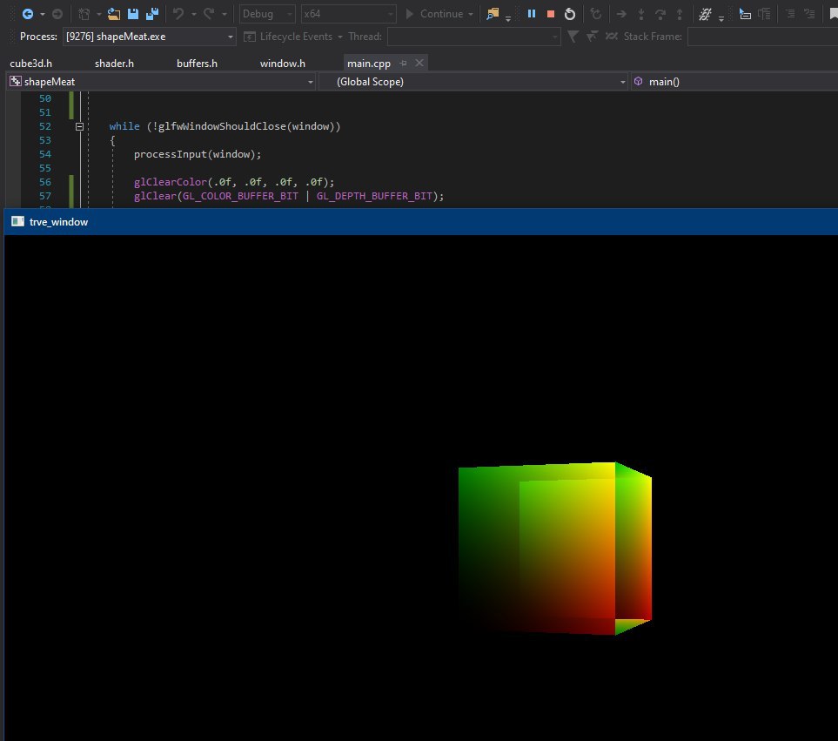Click the Open File folder icon
This screenshot has width=838, height=741.
pos(113,14)
